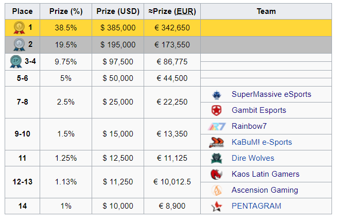Click the SuperMassive eSports team logo
The image size is (349, 221).
[217, 95]
